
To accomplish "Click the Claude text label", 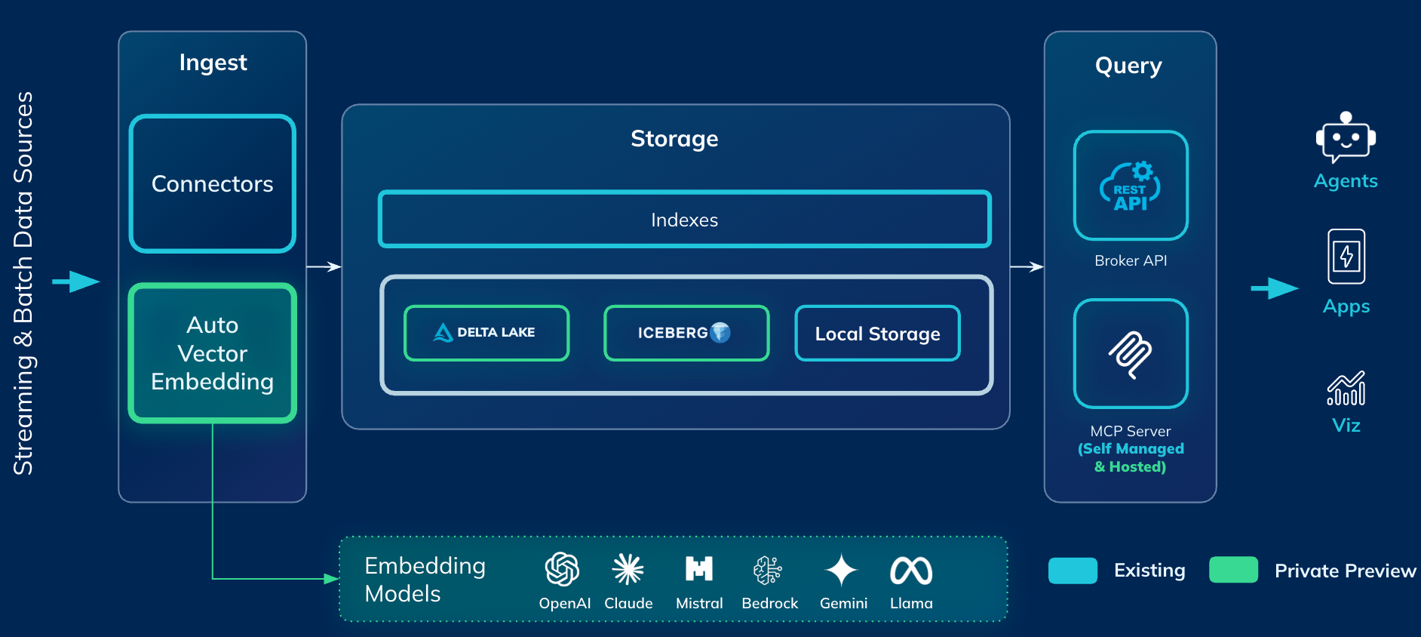I will point(628,603).
